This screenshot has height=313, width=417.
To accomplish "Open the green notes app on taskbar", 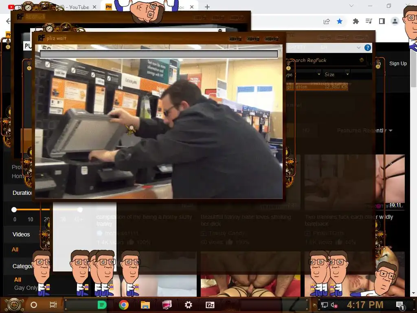I will pos(102,305).
